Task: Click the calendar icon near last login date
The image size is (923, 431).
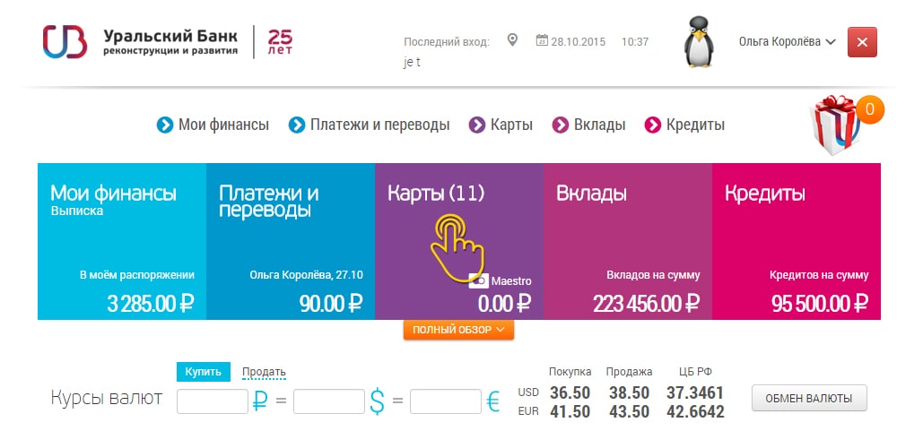Action: [x=542, y=40]
